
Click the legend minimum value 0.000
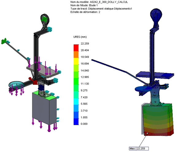point(84,124)
